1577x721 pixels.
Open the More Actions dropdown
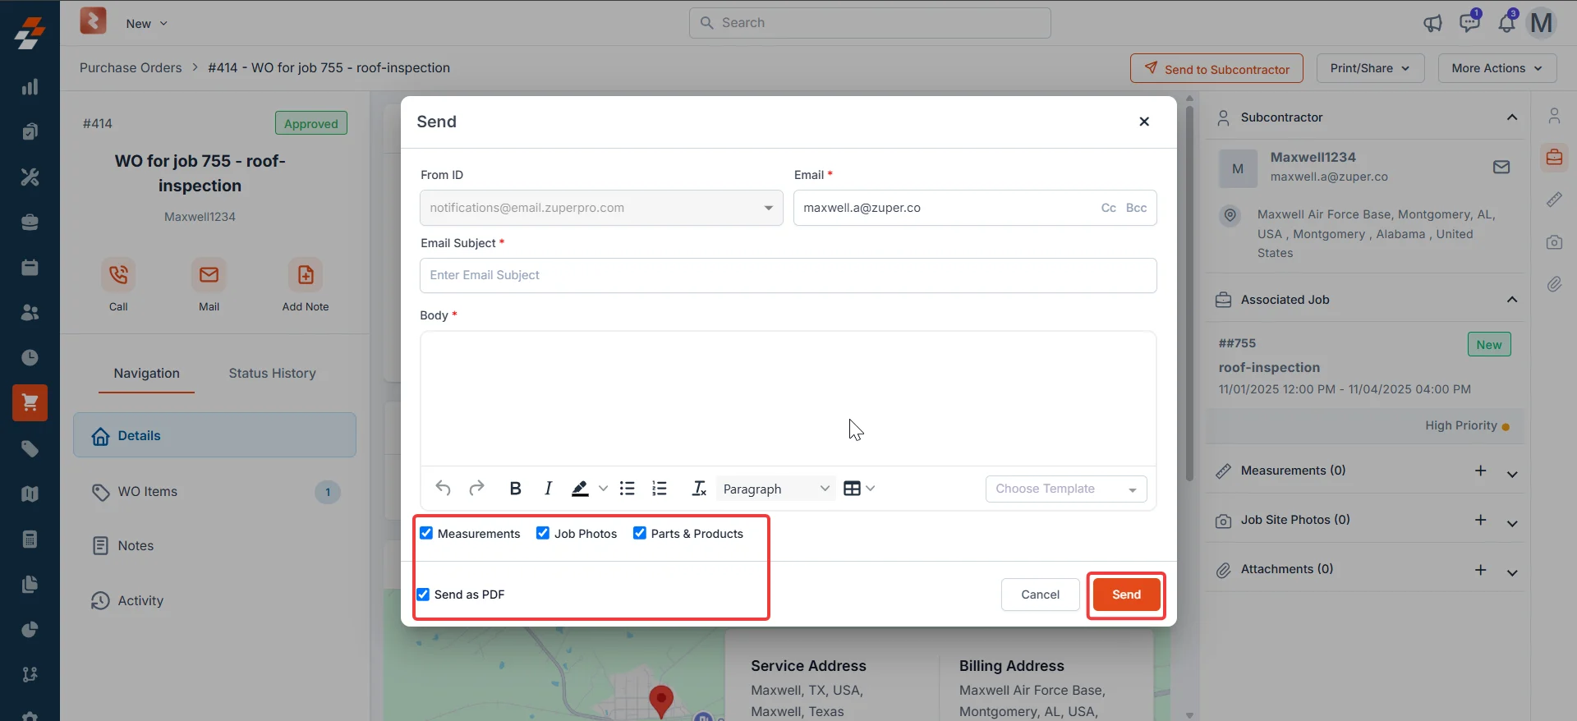[1497, 68]
